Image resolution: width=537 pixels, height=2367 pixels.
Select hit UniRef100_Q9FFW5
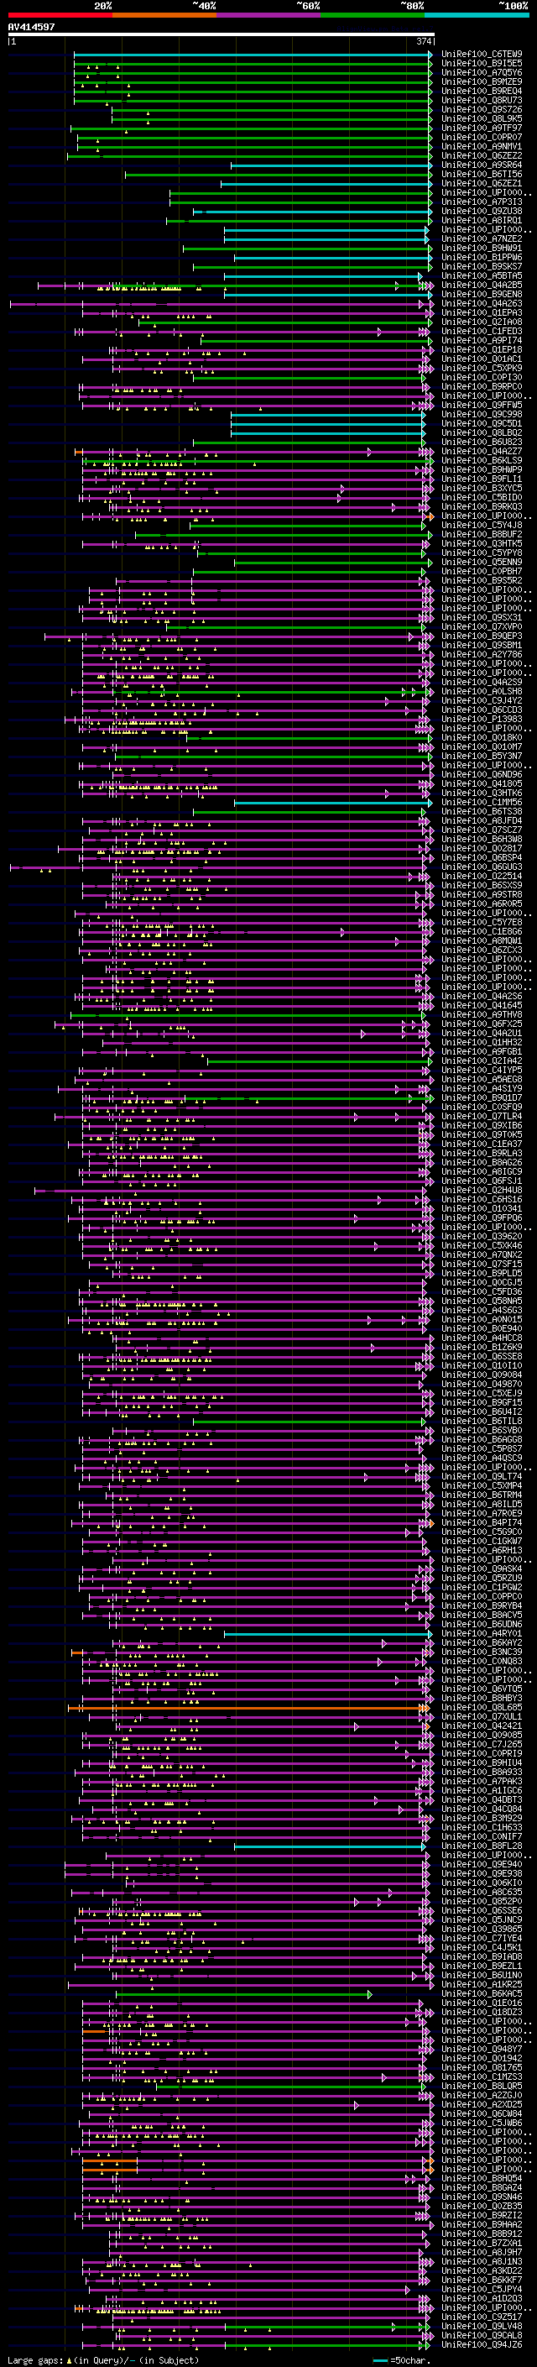tap(482, 406)
